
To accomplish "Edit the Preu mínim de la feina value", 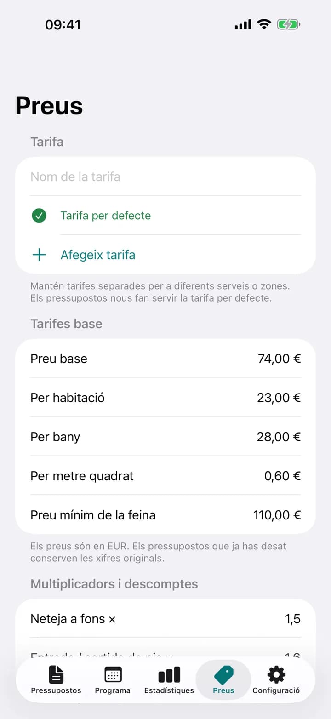I will click(277, 515).
